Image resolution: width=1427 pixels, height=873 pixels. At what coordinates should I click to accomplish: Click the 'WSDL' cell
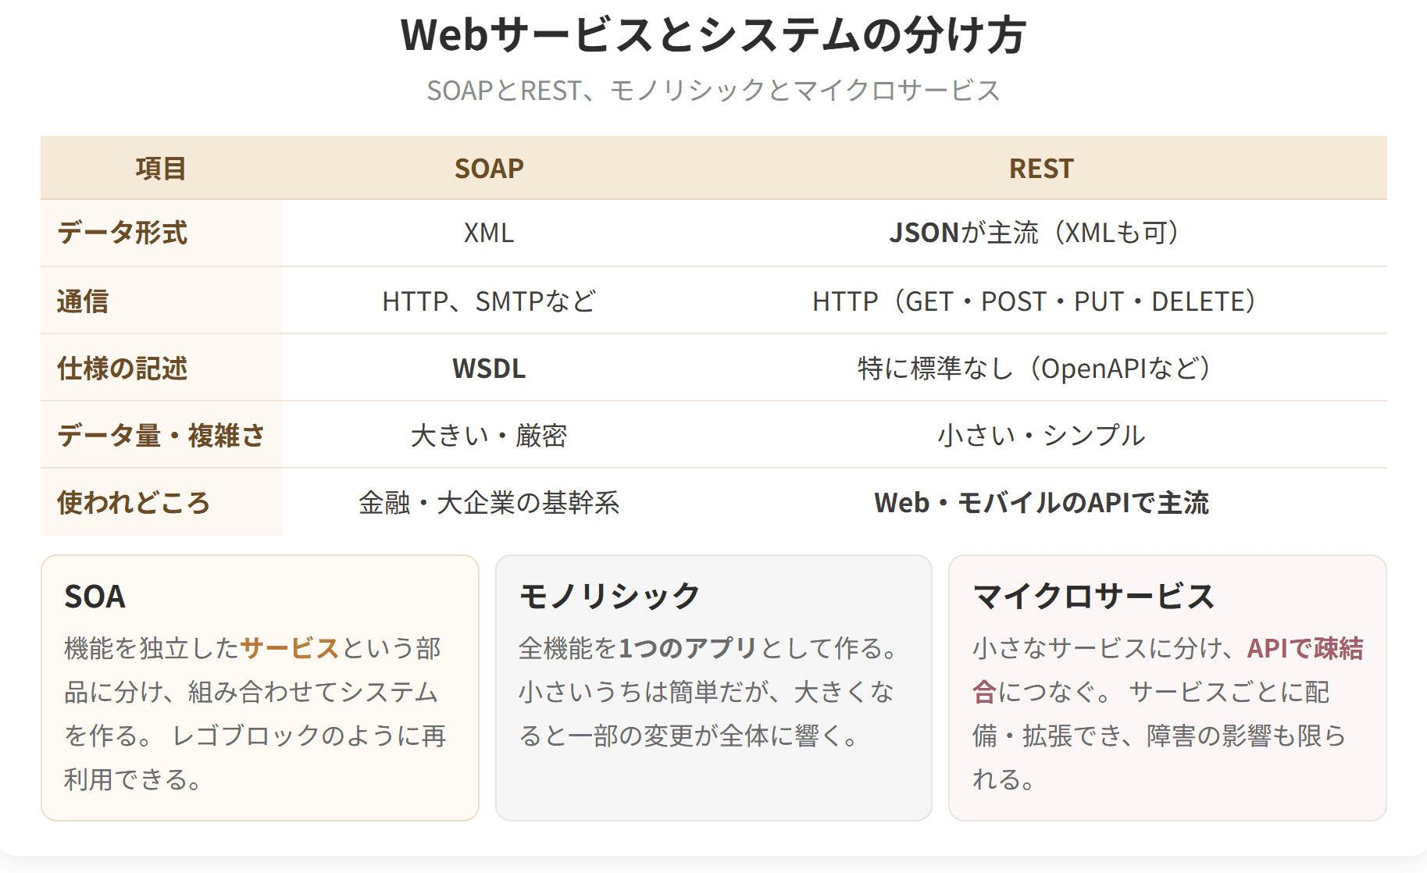pos(489,368)
